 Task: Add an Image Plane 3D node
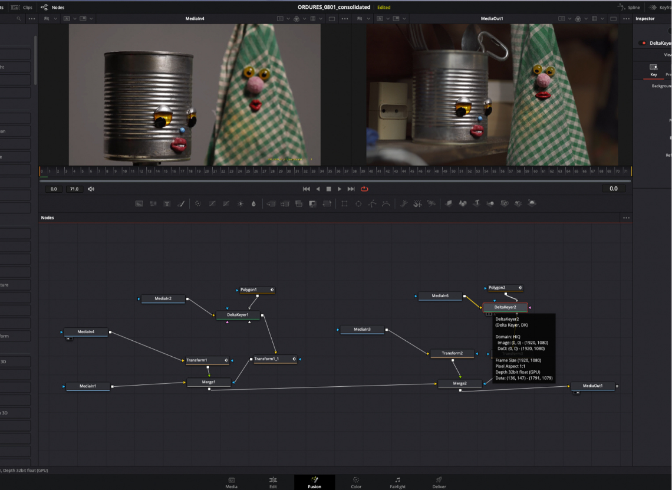[x=448, y=203]
